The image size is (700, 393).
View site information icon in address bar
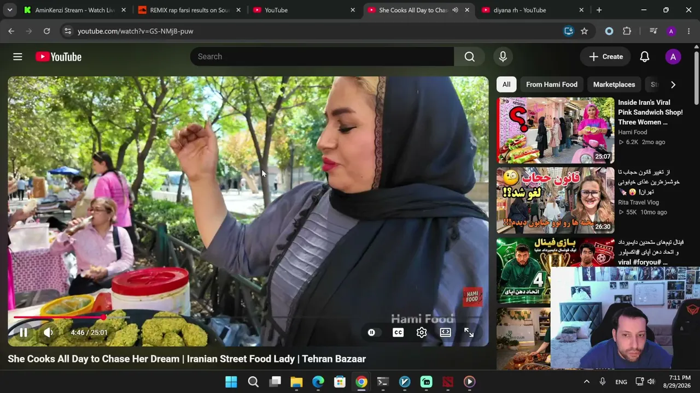(67, 31)
